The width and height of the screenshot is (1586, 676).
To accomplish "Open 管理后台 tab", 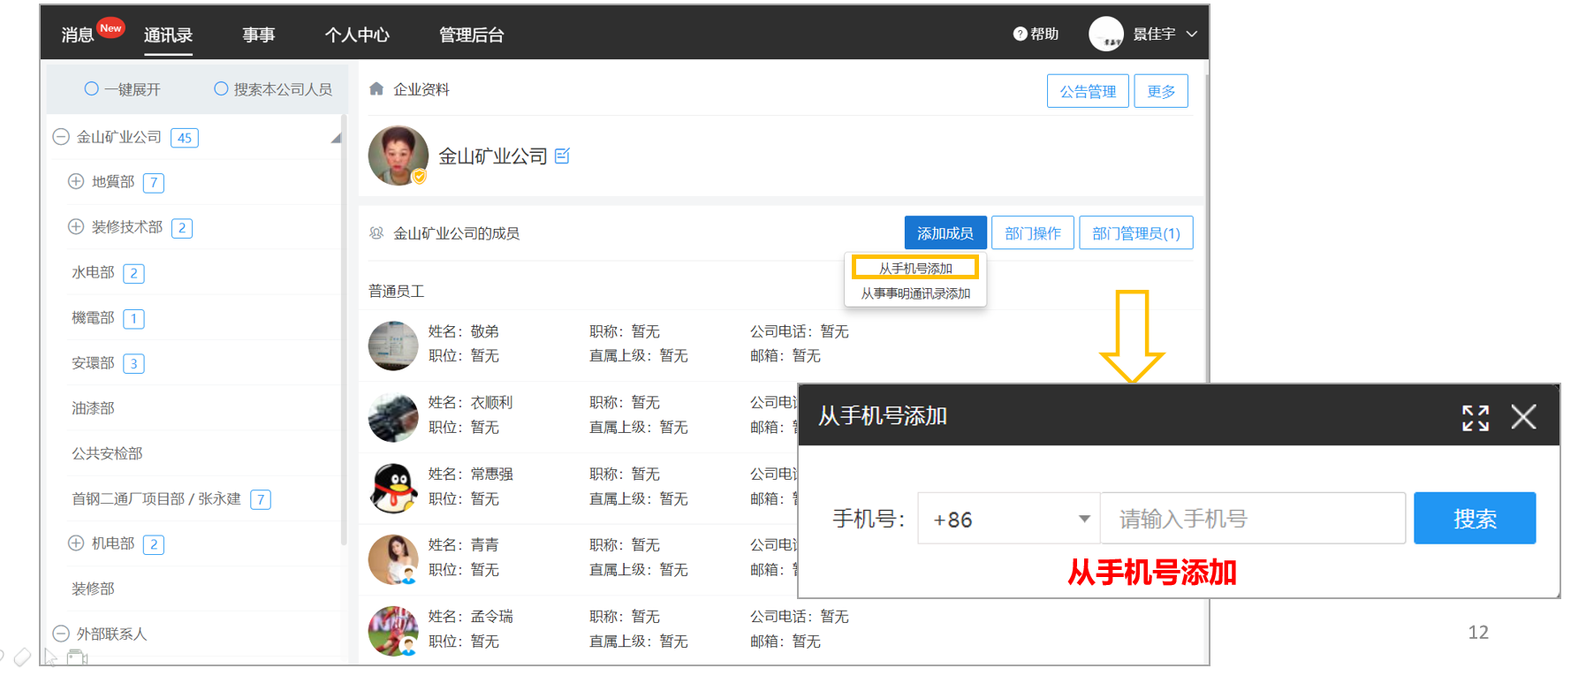I will [x=472, y=35].
